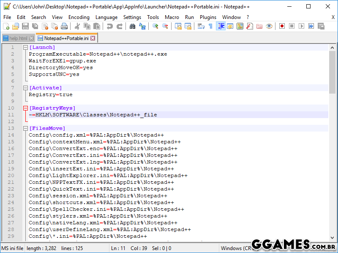This screenshot has width=338, height=253.
Task: Click the Open file folder icon
Action: [x=16, y=26]
